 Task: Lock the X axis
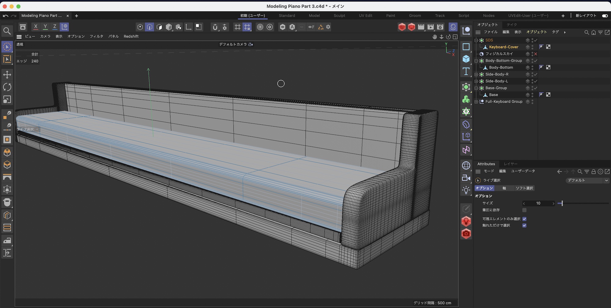pyautogui.click(x=36, y=27)
